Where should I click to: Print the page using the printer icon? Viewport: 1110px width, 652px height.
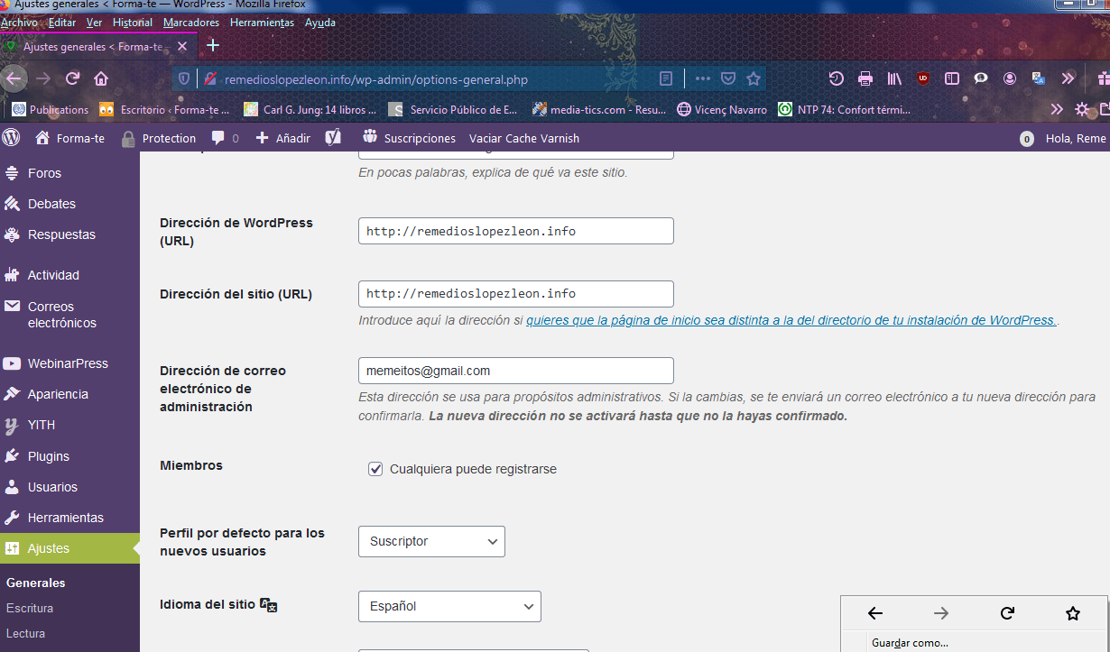[x=865, y=78]
